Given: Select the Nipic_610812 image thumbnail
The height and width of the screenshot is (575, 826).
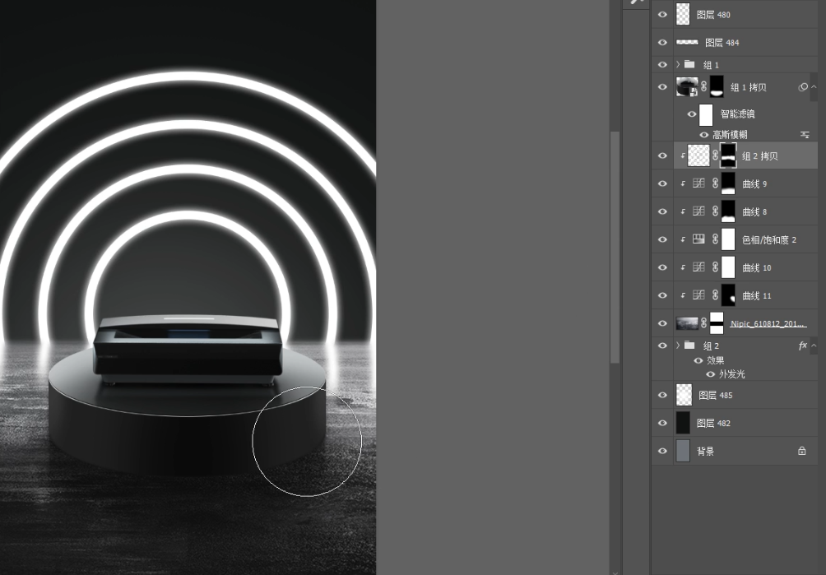Looking at the screenshot, I should 687,322.
